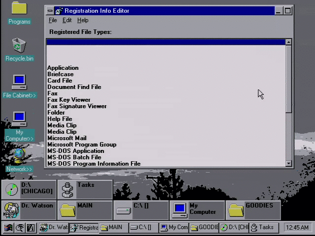The height and width of the screenshot is (236, 315).
Task: Open the File menu
Action: [53, 20]
